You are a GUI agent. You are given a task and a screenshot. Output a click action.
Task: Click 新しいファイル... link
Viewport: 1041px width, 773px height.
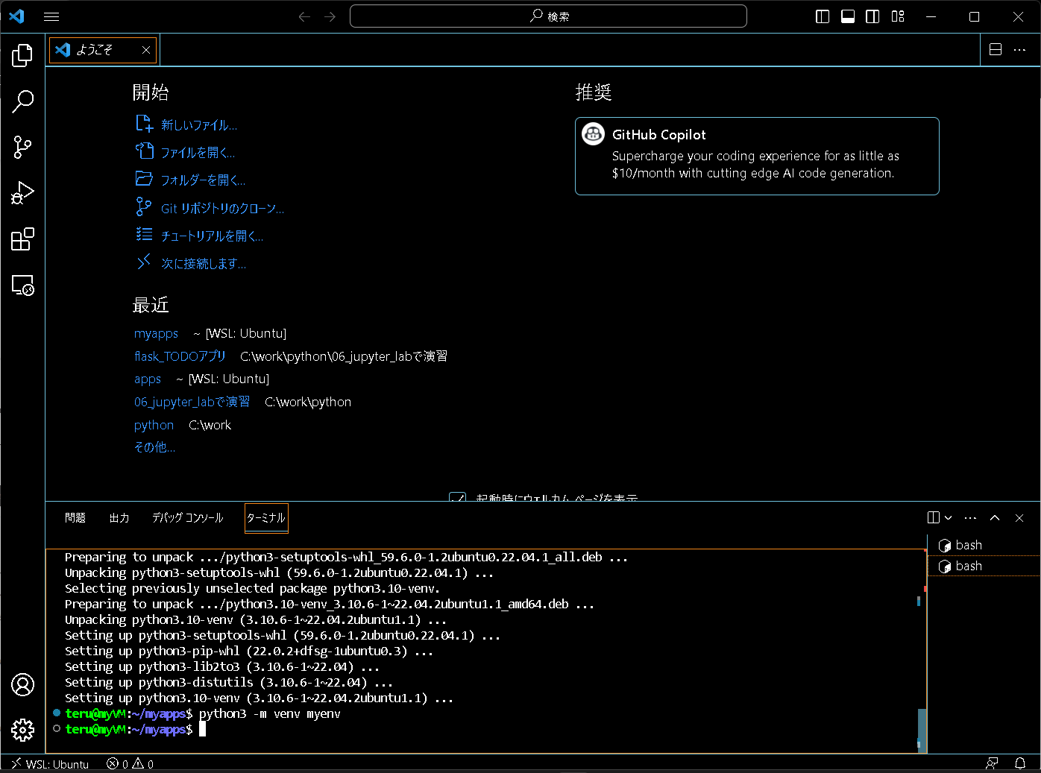199,124
